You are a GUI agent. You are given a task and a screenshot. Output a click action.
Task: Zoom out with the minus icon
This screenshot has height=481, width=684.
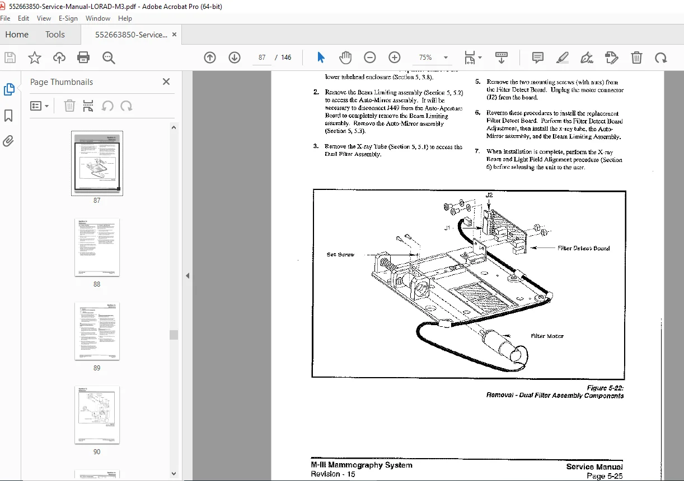click(370, 58)
